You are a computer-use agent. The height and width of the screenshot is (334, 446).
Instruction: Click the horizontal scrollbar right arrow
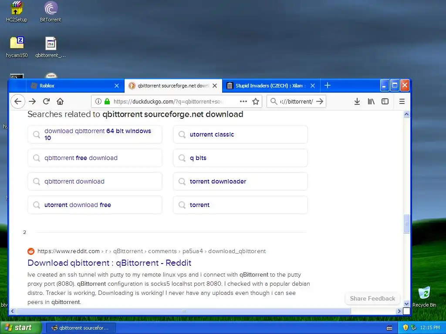coord(399,311)
